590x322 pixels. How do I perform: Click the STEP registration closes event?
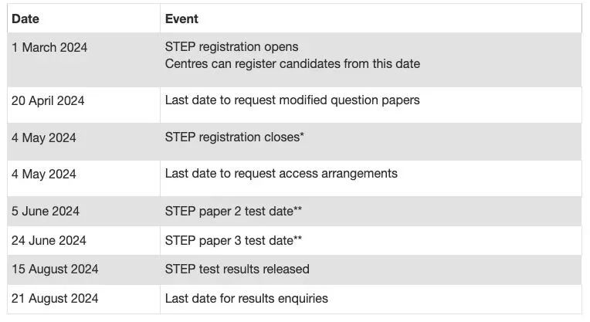(235, 137)
